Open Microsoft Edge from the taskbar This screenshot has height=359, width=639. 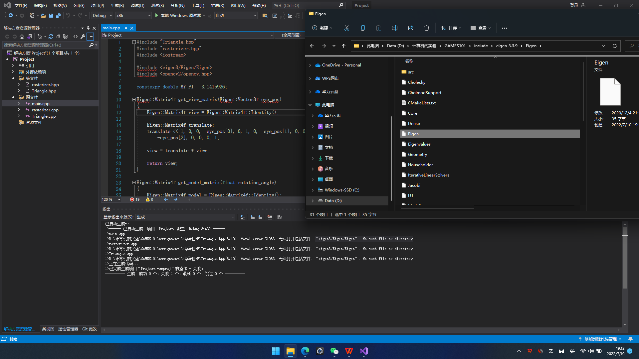tap(305, 351)
